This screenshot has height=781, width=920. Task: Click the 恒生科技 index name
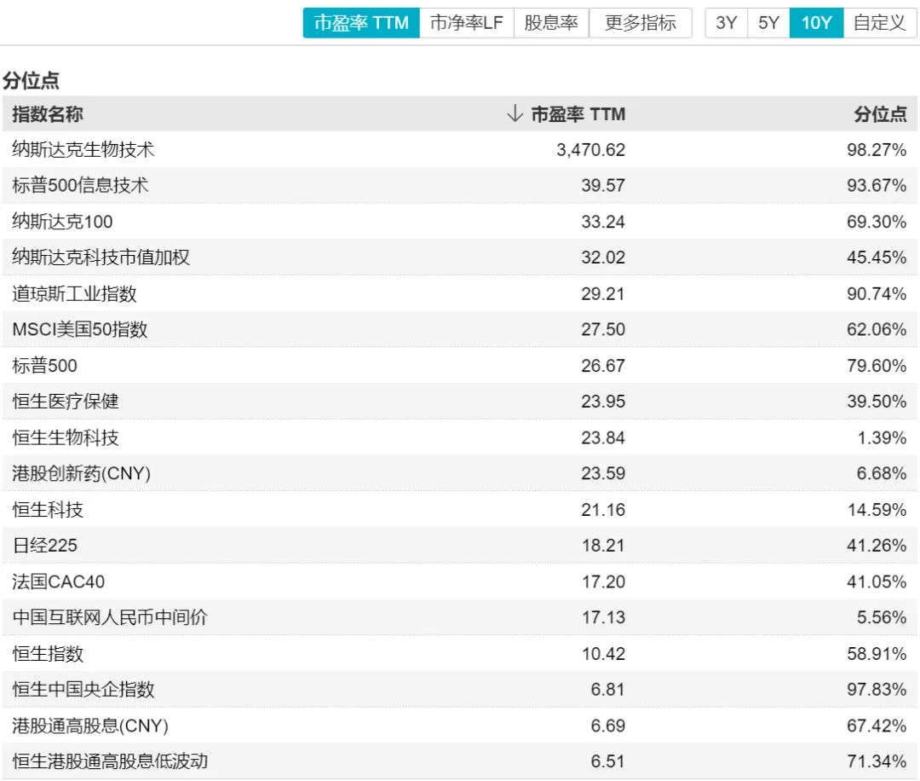[x=43, y=510]
